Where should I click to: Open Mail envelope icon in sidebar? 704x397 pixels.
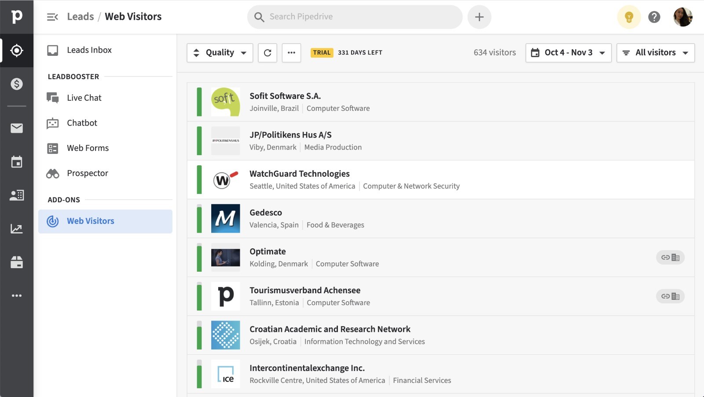[17, 128]
